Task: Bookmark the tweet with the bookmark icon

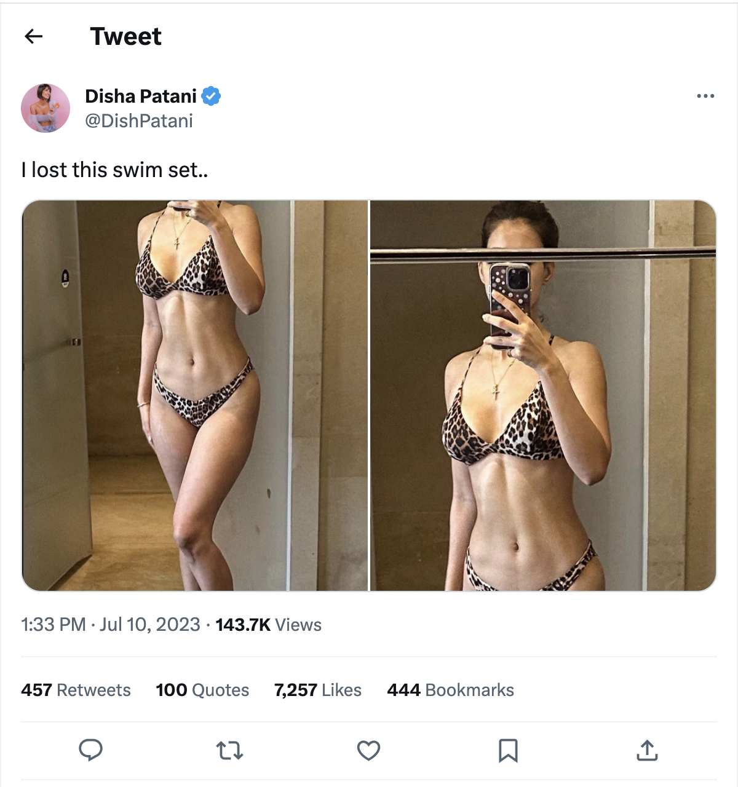Action: tap(508, 750)
